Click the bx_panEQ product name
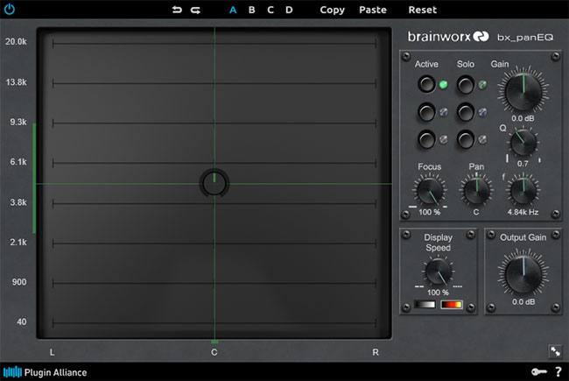Screen dimensions: 569x381 click(x=525, y=37)
